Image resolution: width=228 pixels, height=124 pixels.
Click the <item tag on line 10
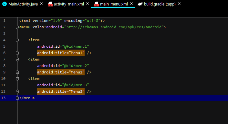point(34,79)
